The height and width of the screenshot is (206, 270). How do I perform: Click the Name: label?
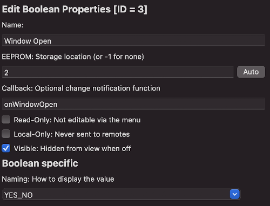coord(12,25)
